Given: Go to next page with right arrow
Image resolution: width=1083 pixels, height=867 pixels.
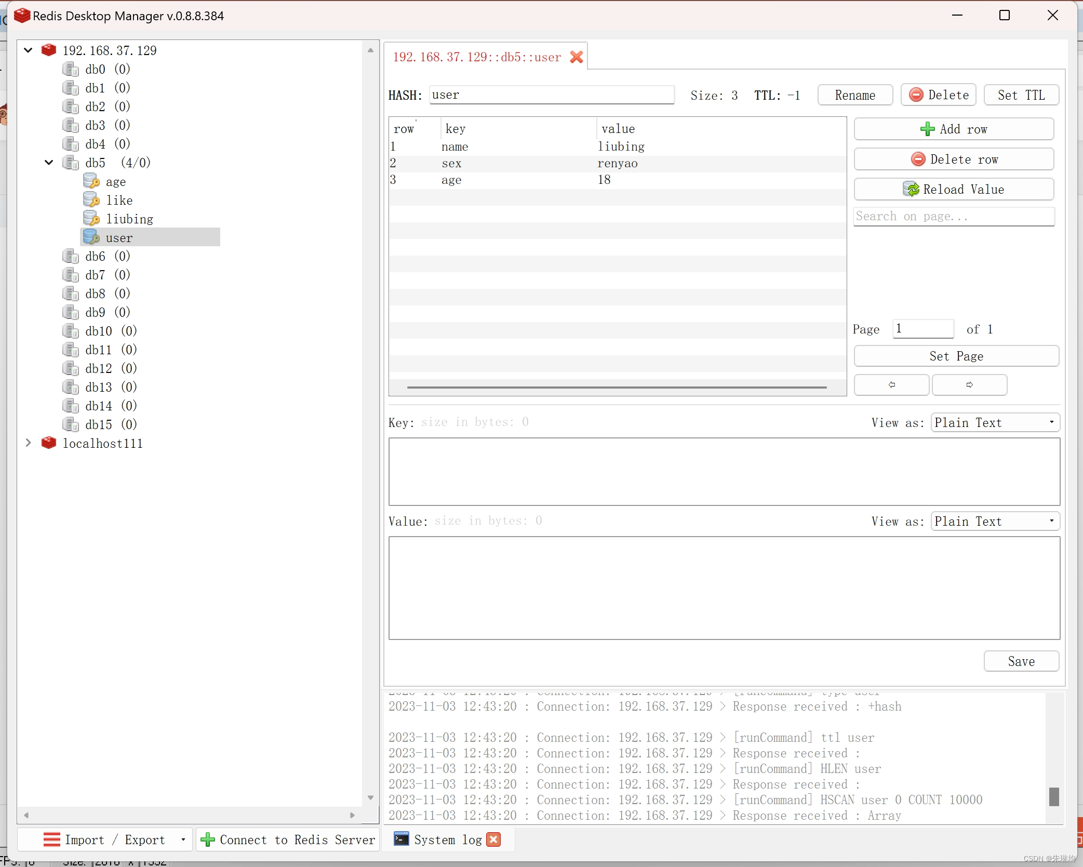Looking at the screenshot, I should coord(969,385).
